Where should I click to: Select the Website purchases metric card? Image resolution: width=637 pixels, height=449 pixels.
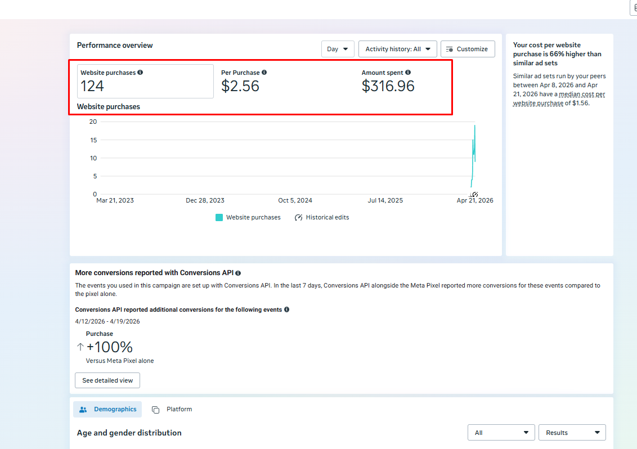145,81
